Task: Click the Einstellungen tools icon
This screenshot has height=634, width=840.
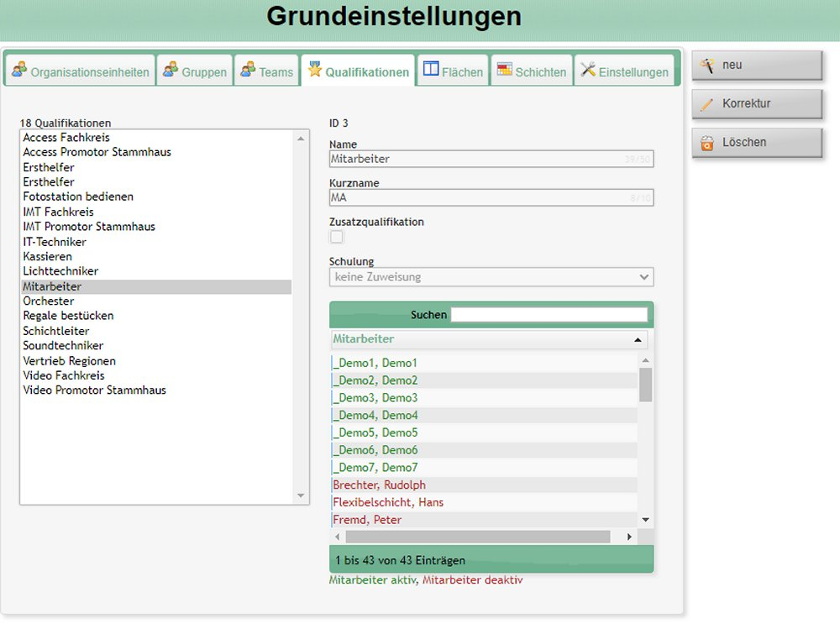Action: [588, 69]
